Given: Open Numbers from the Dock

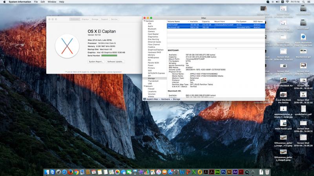Looking at the screenshot, I should (147, 172).
